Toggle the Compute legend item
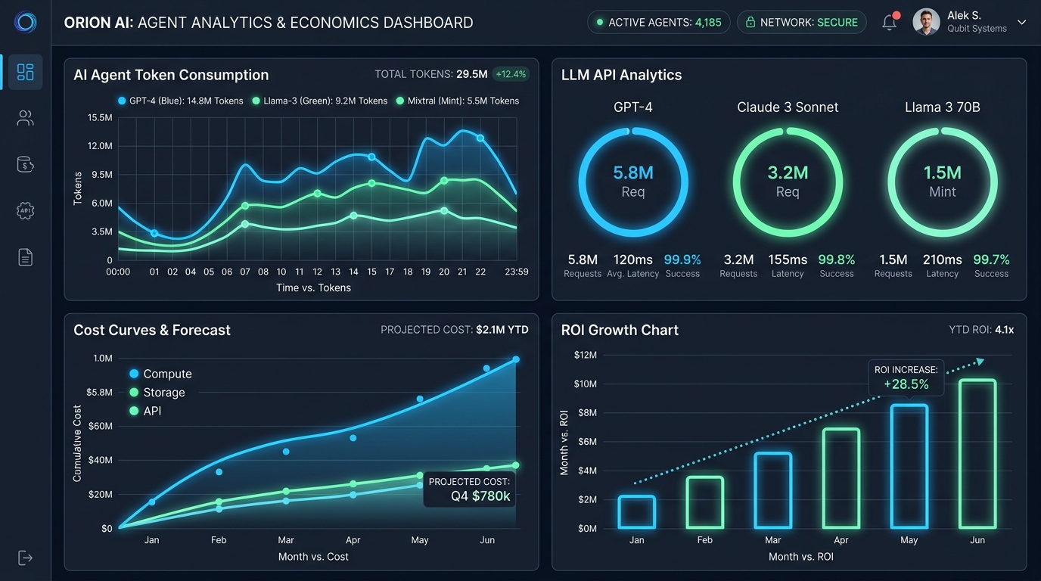 click(x=160, y=374)
